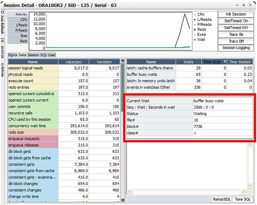The height and width of the screenshot is (205, 257).
Task: Click the SQL pane scroll down arrow
Action: tap(249, 186)
